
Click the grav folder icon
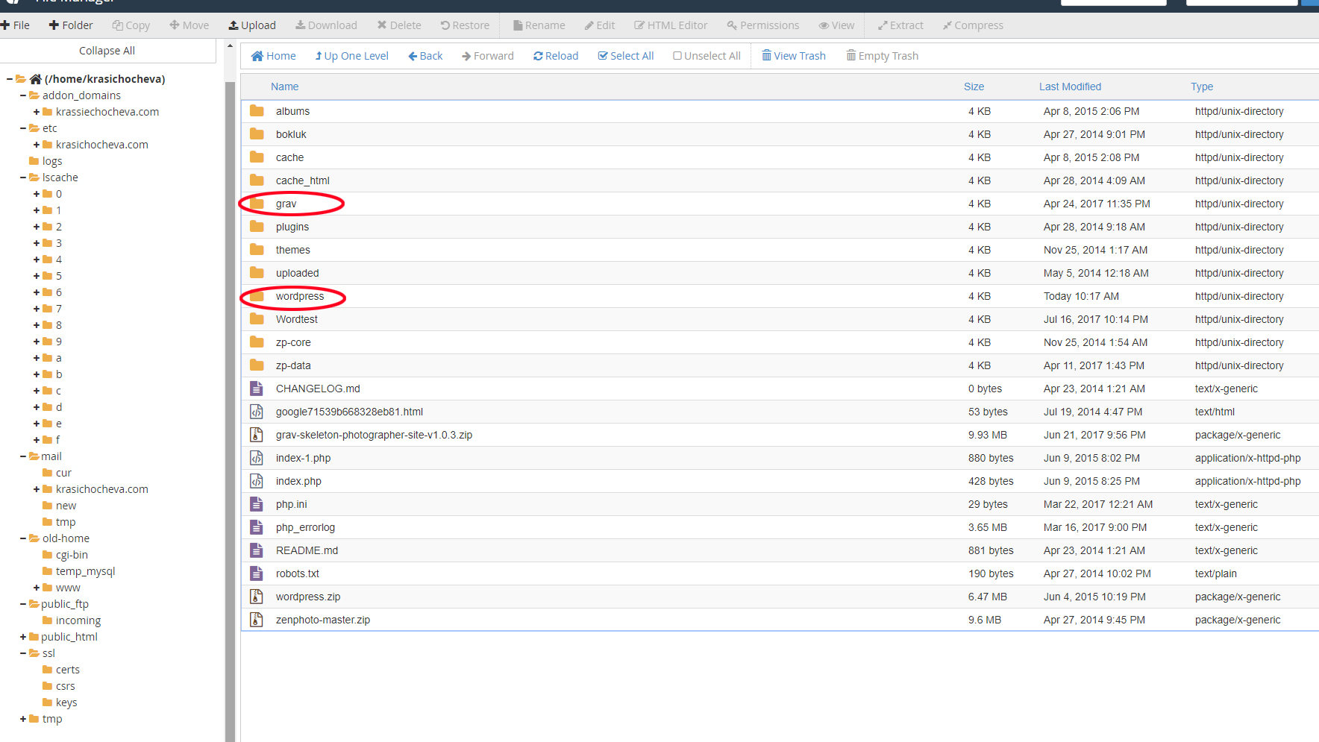(257, 204)
